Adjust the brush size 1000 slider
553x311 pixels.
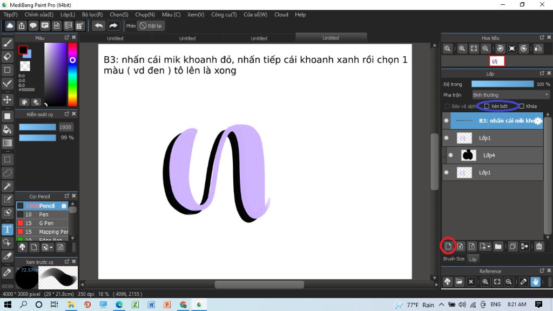pyautogui.click(x=37, y=127)
